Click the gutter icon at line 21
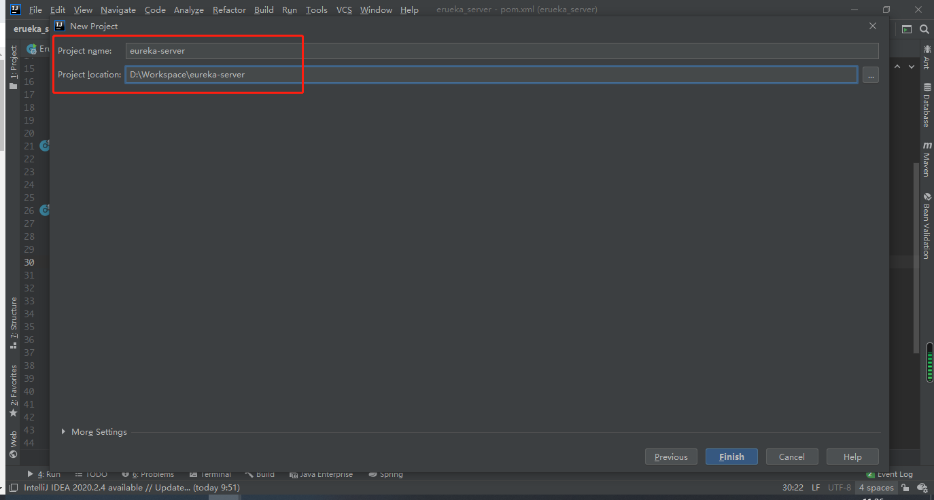The height and width of the screenshot is (500, 934). coord(45,145)
